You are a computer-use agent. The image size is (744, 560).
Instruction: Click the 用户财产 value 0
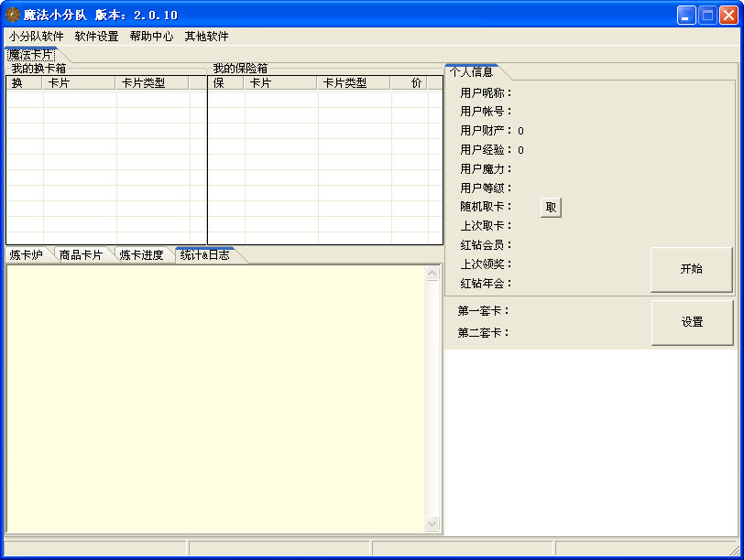click(520, 131)
